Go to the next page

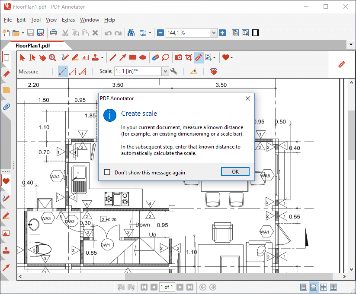pos(180,287)
